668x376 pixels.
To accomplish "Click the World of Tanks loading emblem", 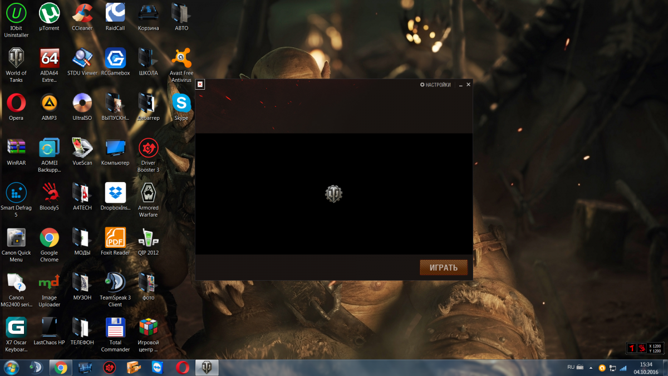I will click(333, 194).
